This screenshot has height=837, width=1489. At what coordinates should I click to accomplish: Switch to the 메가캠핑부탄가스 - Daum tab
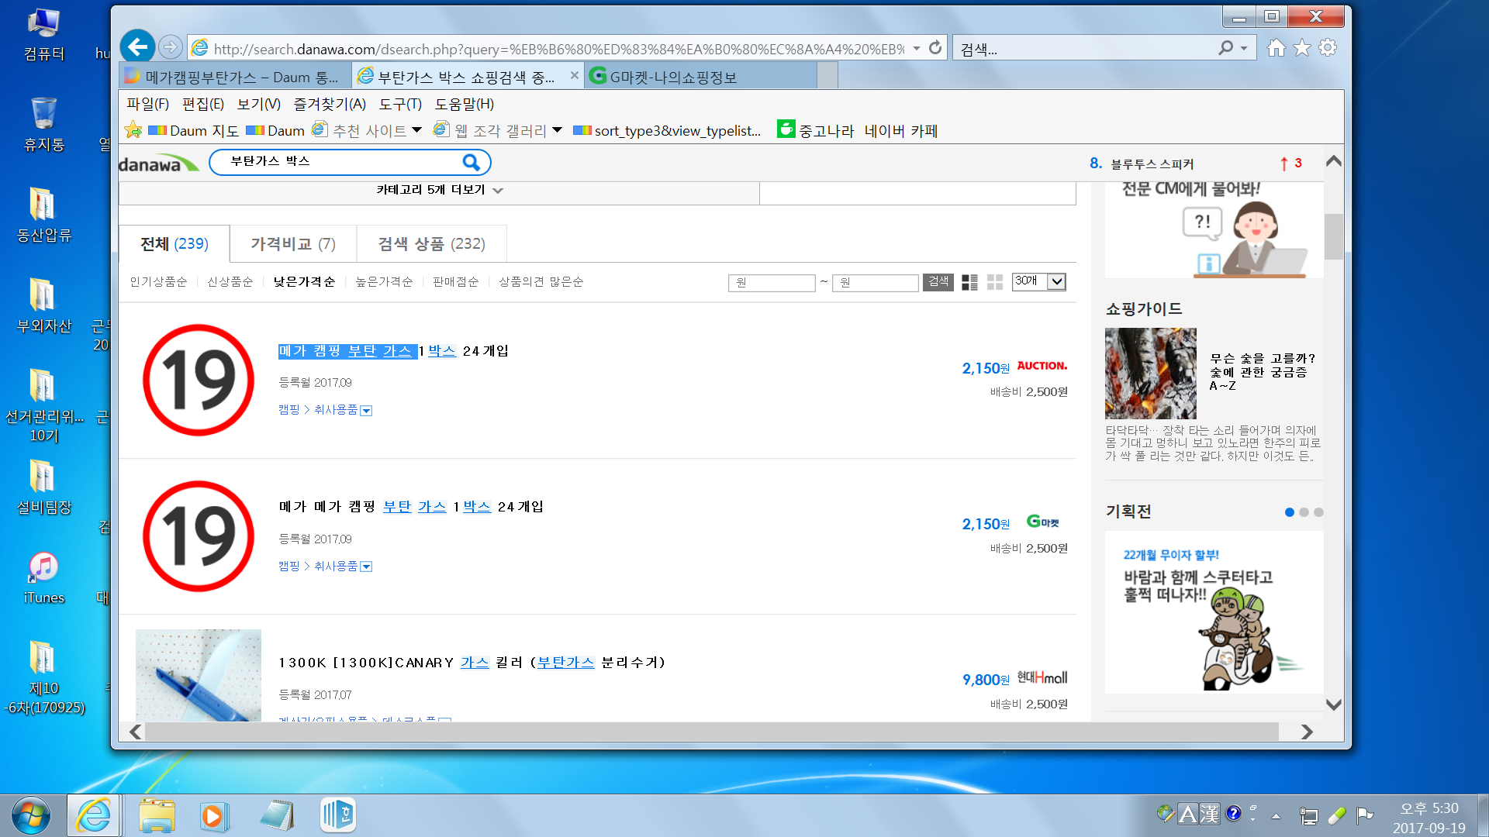pyautogui.click(x=234, y=77)
